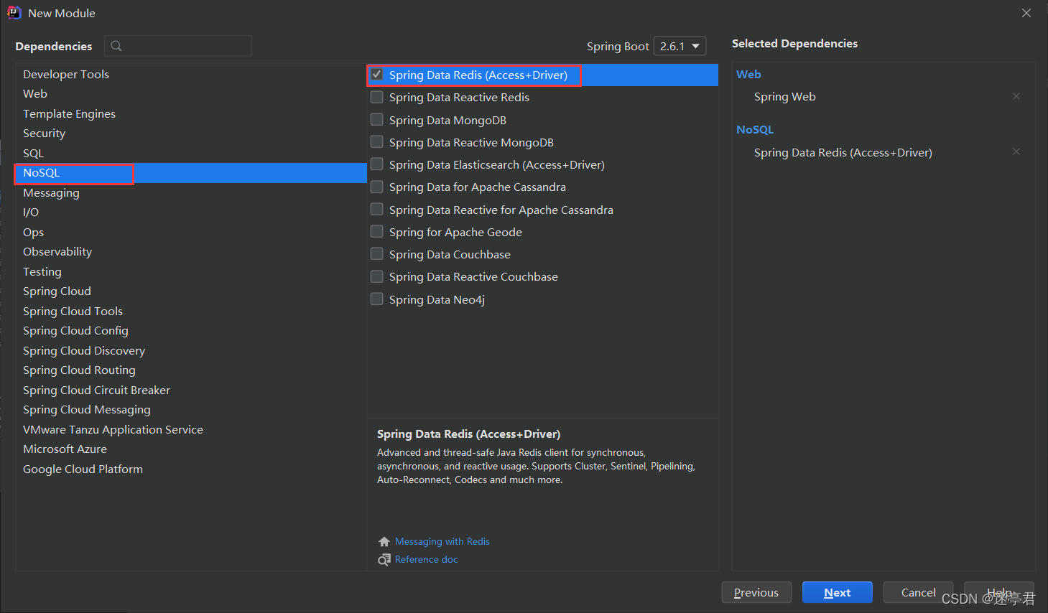Check Spring Data Reactive for Apache Cassandra
This screenshot has width=1048, height=613.
pos(377,210)
